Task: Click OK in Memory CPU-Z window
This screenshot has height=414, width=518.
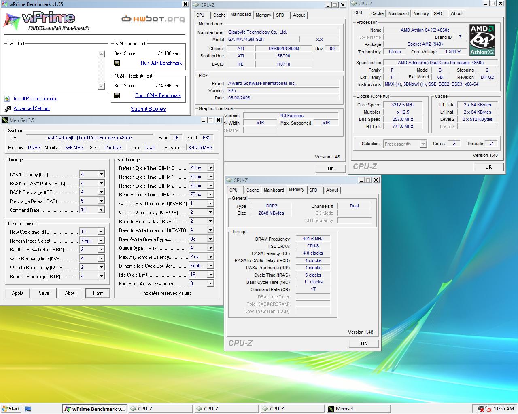Action: 364,343
